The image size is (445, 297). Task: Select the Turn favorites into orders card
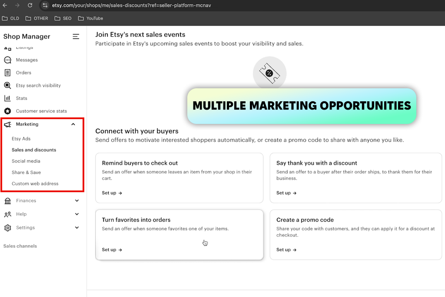179,234
